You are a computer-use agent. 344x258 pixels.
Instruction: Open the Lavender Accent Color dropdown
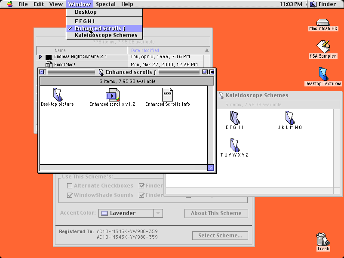[x=131, y=213]
